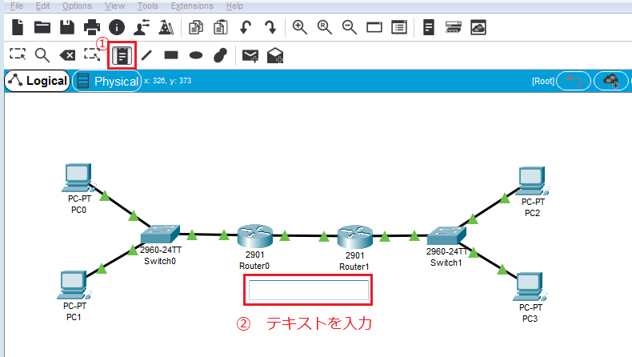Click inside the note text box
This screenshot has height=357, width=632.
309,290
